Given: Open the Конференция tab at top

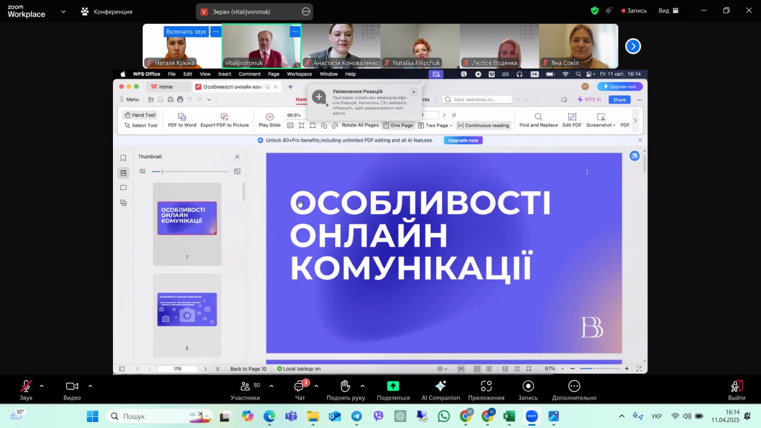Looking at the screenshot, I should [x=107, y=11].
